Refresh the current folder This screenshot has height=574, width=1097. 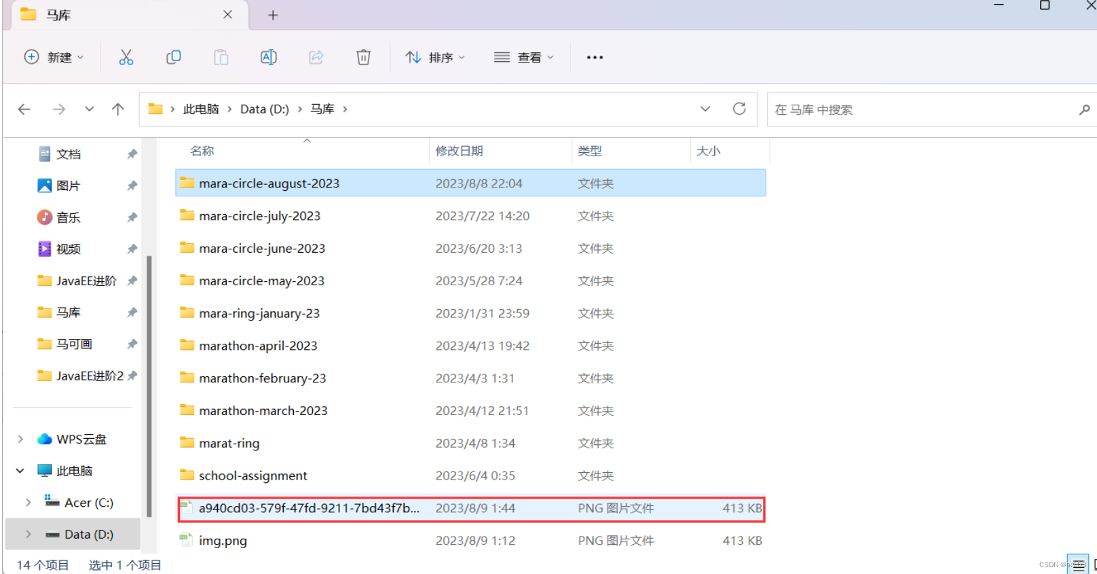click(739, 109)
